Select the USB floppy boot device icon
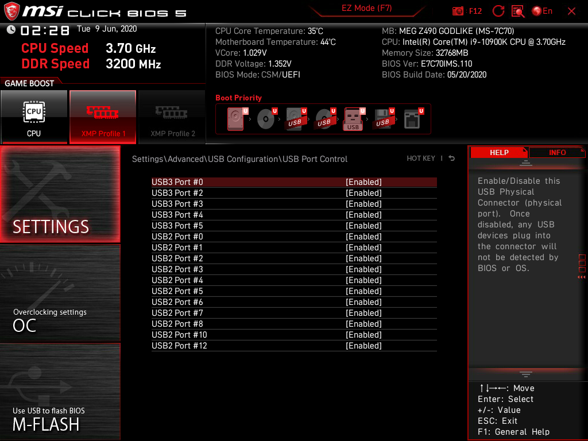The image size is (588, 441). 384,119
